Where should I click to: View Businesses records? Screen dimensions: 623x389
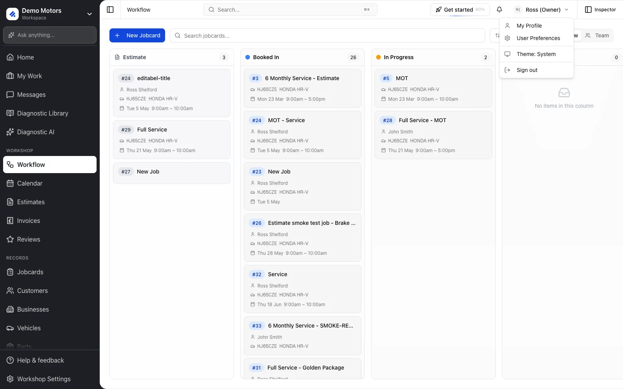tap(50, 309)
